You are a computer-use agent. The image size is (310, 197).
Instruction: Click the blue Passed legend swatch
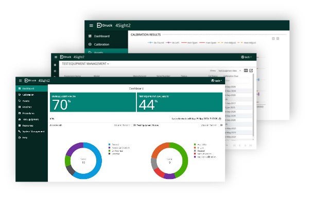pyautogui.click(x=109, y=145)
